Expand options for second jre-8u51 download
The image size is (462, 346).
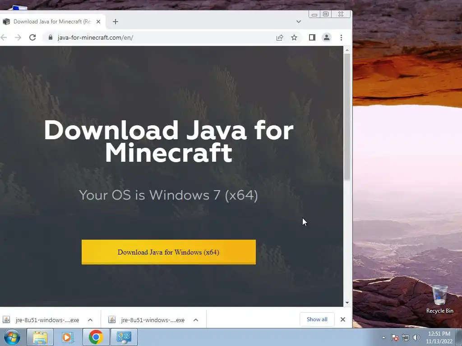tap(196, 320)
